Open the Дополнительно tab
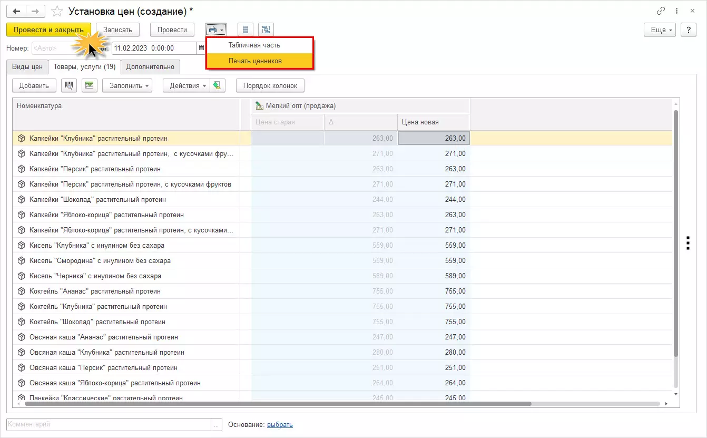This screenshot has width=707, height=438. (150, 67)
